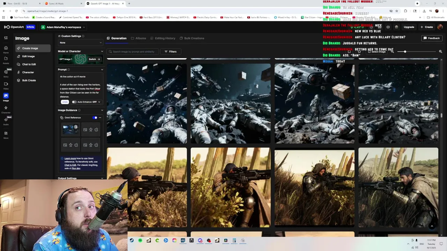Click Create button in header

pos(427,27)
